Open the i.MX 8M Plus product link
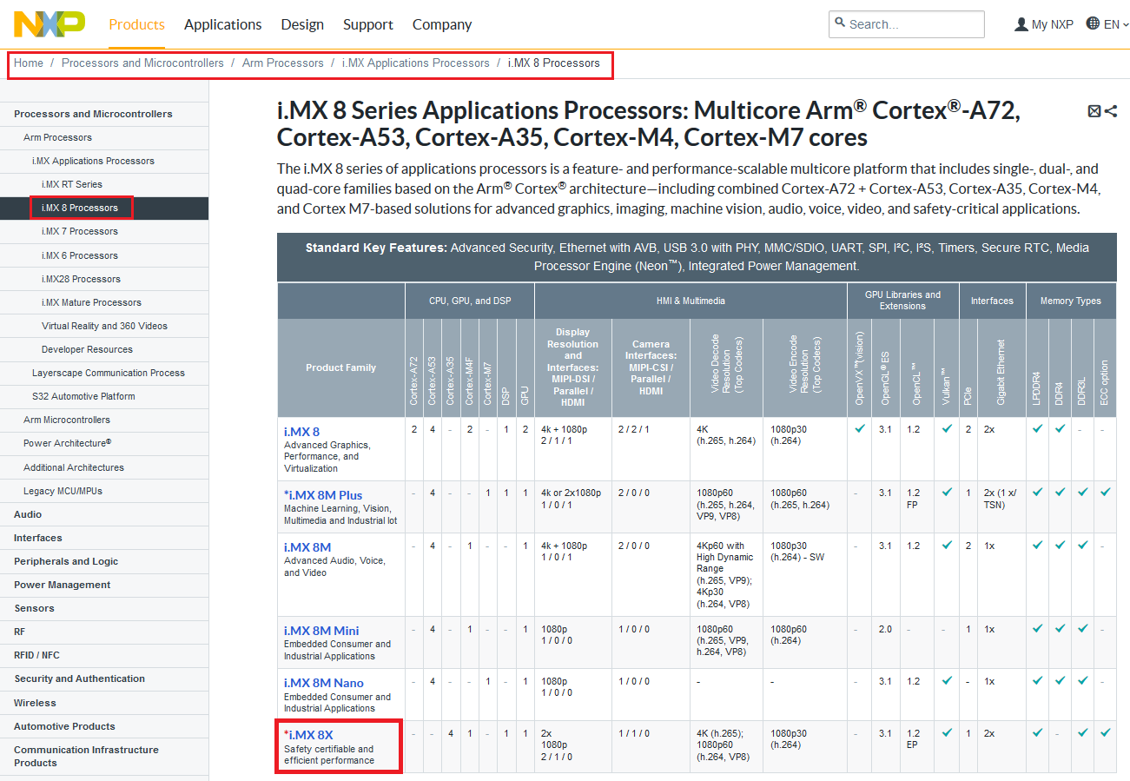This screenshot has height=781, width=1130. 326,495
